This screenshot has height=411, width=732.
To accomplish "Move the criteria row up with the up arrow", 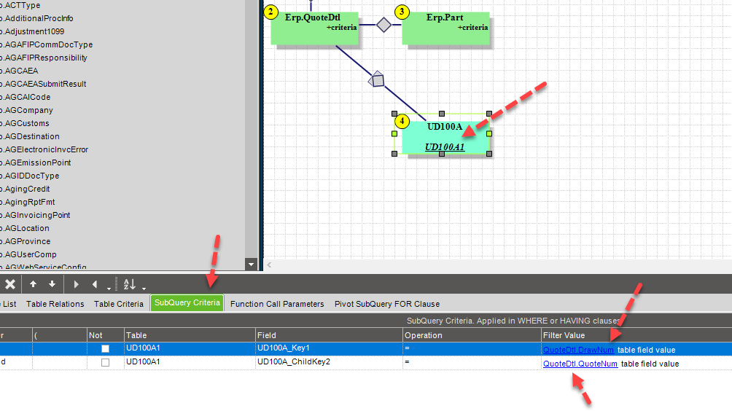I will (33, 283).
